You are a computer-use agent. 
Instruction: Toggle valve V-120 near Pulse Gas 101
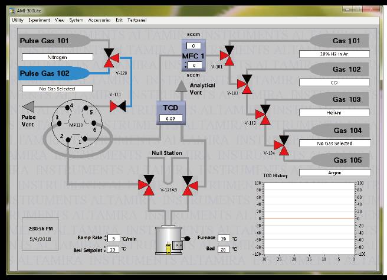pos(110,58)
